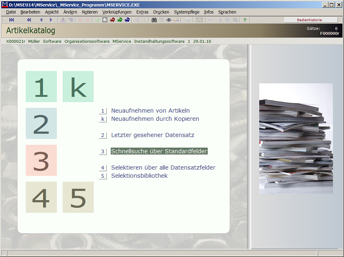The height and width of the screenshot is (257, 344).
Task: Open Selektionsbibliothek entry
Action: 139,176
